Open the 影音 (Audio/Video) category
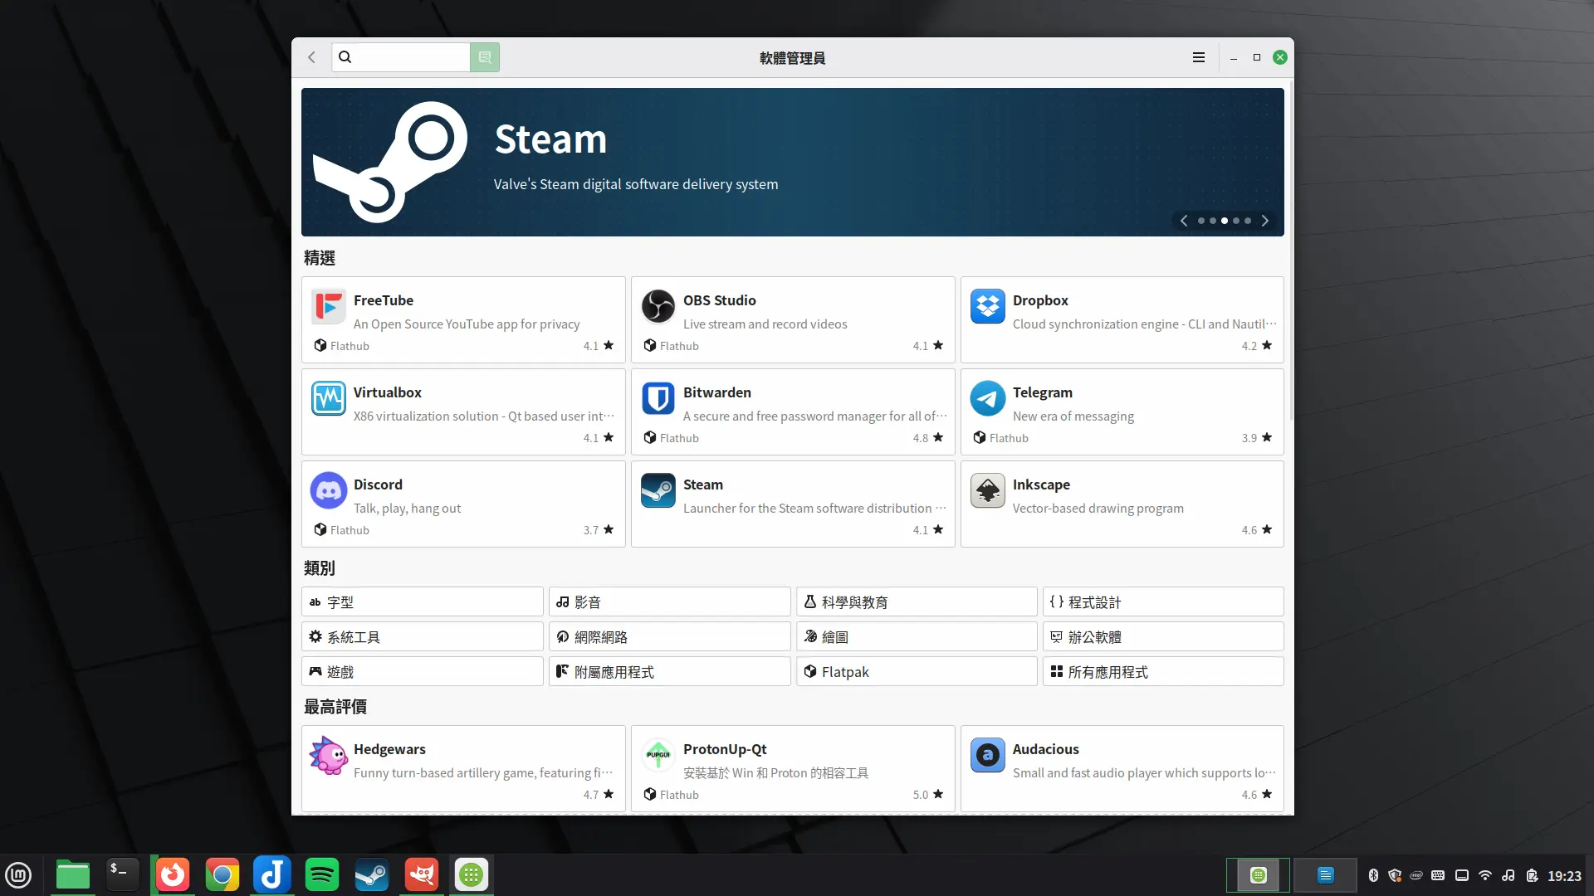Screen dimensions: 1594x896 point(668,601)
